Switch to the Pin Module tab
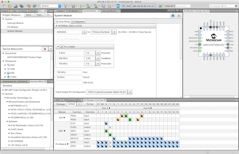Viewport: 239px width, 154px height. click(73, 11)
